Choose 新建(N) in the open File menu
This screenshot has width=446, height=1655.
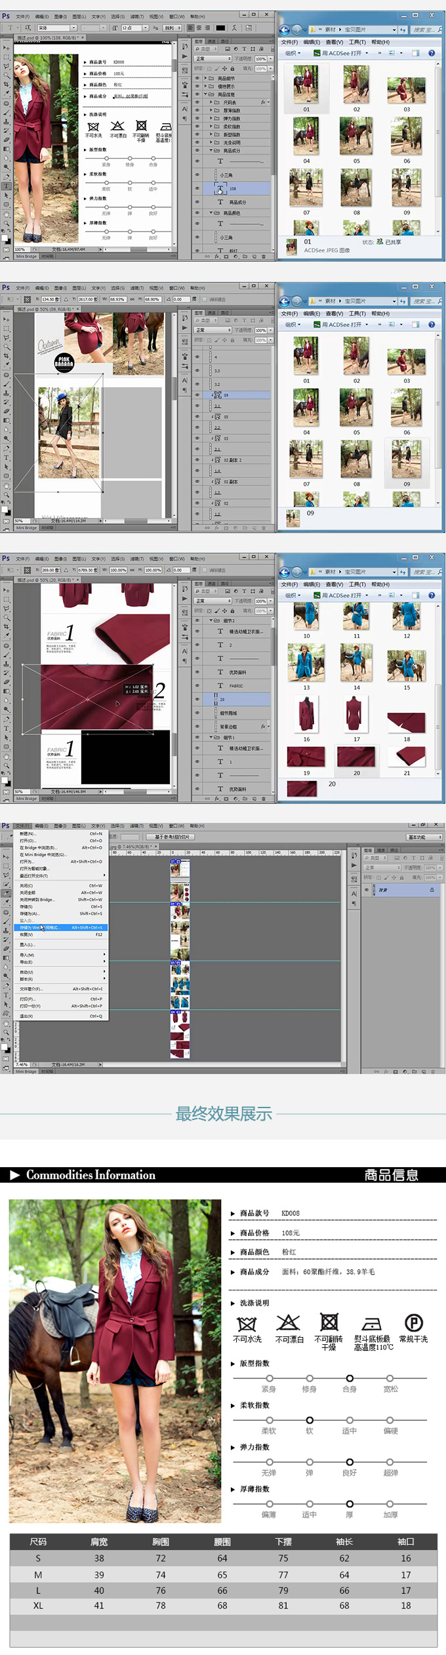61,833
